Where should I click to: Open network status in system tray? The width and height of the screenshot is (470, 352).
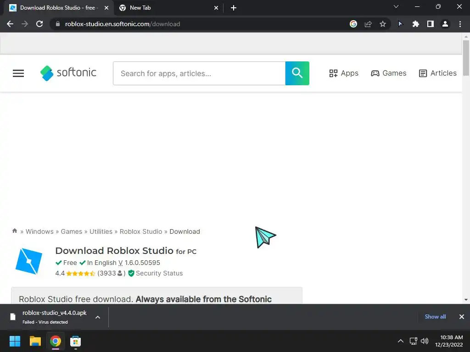click(414, 341)
